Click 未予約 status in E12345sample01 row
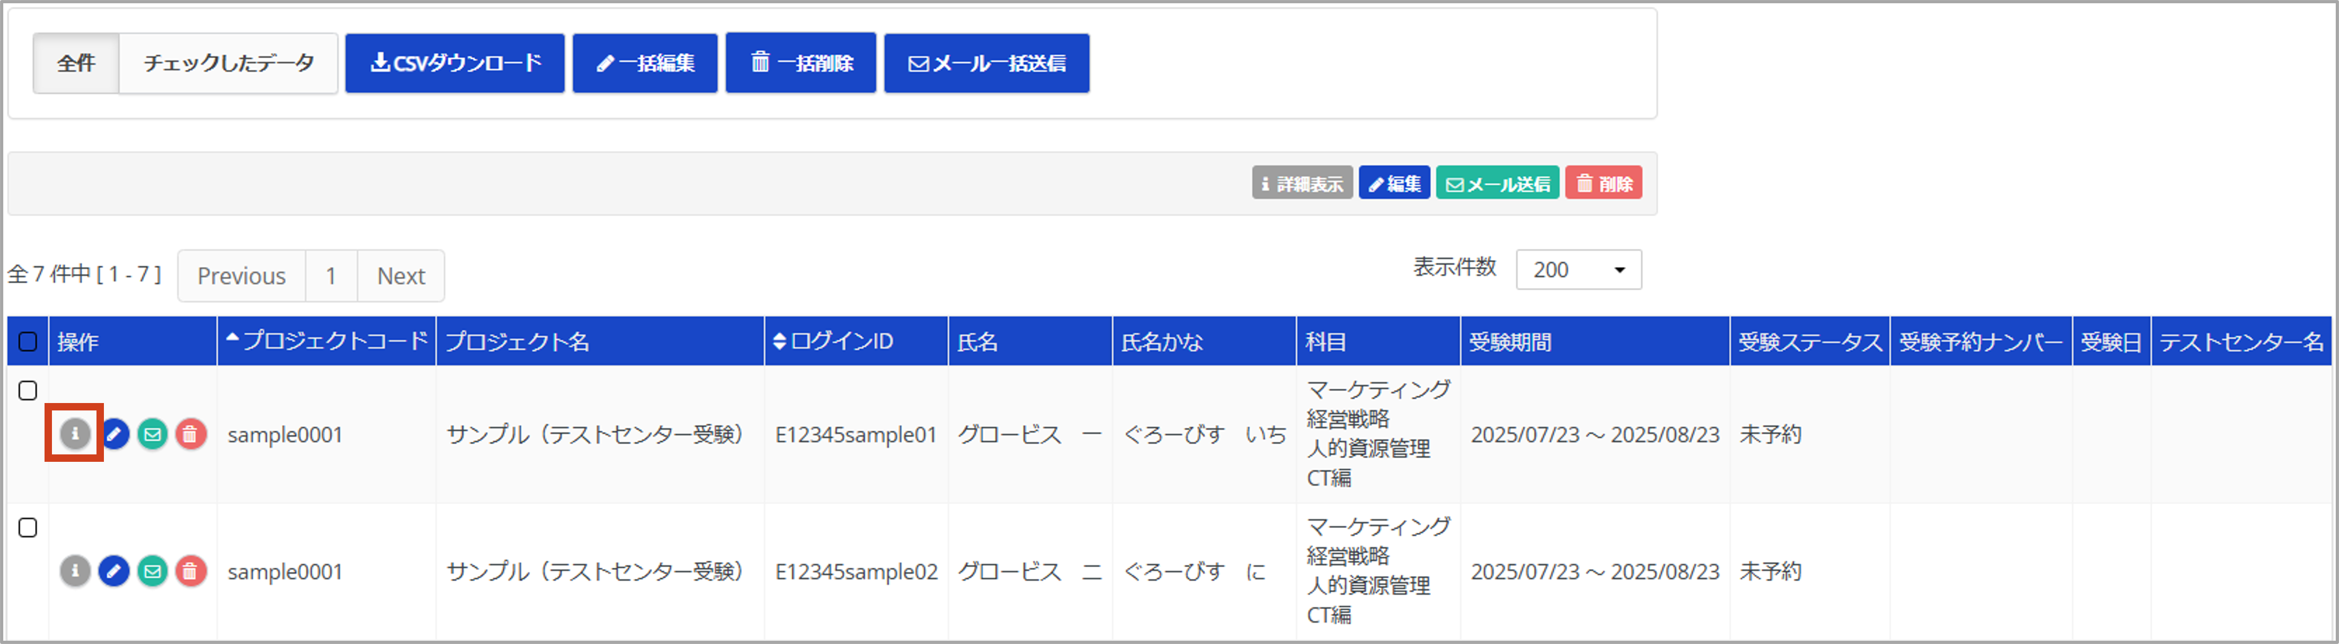 click(x=1771, y=434)
